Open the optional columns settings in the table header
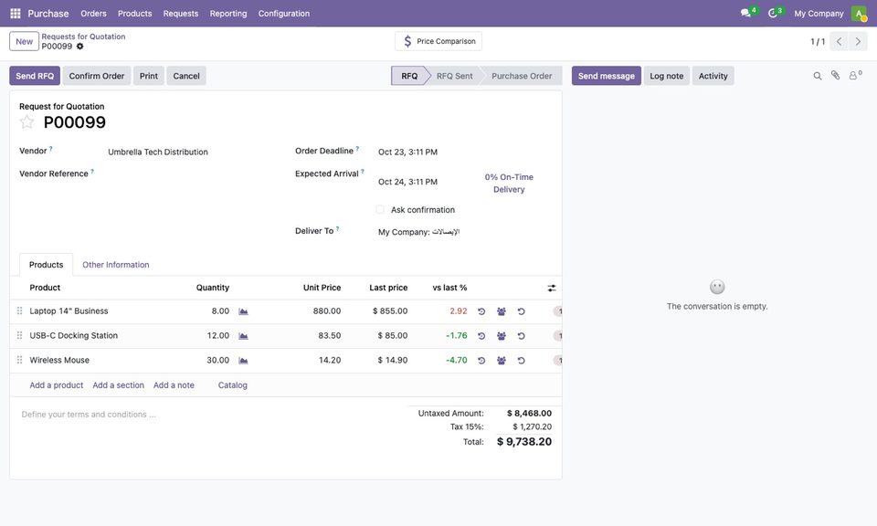This screenshot has height=526, width=877. tap(552, 288)
